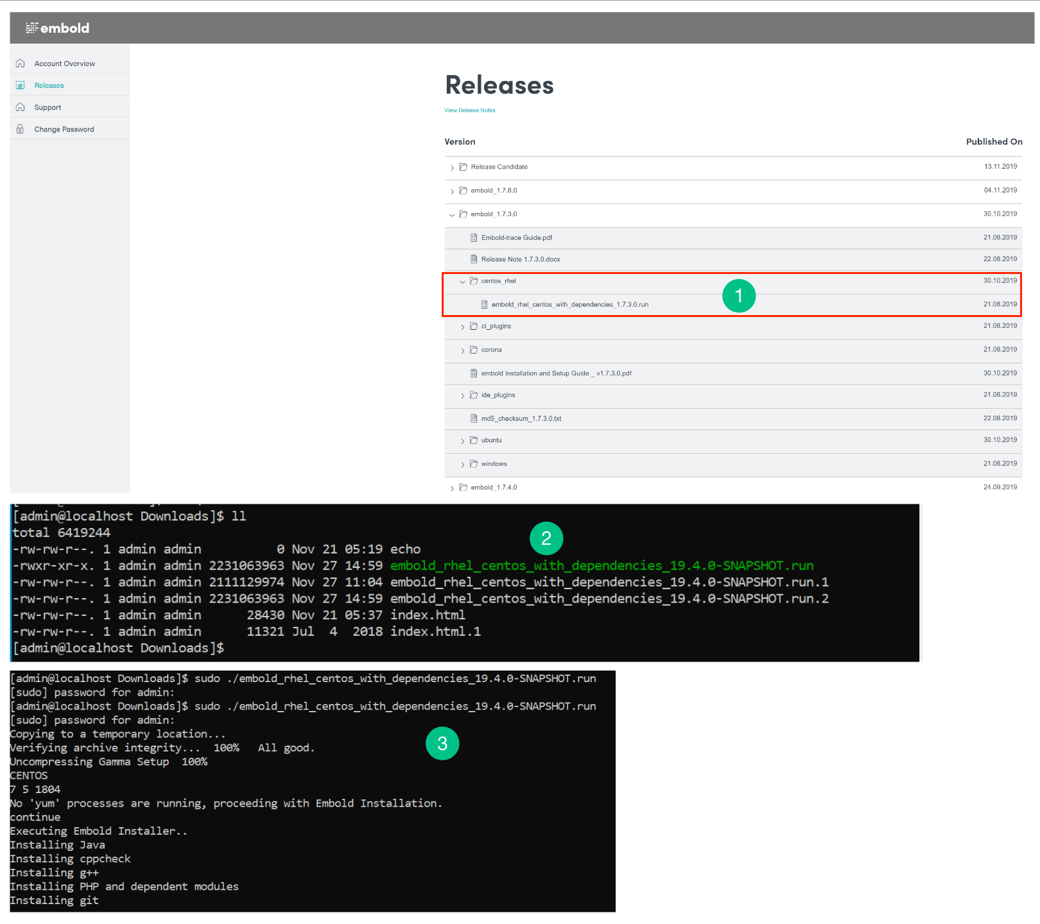This screenshot has height=924, width=1040.
Task: Click the Releases sidebar icon
Action: pyautogui.click(x=21, y=85)
